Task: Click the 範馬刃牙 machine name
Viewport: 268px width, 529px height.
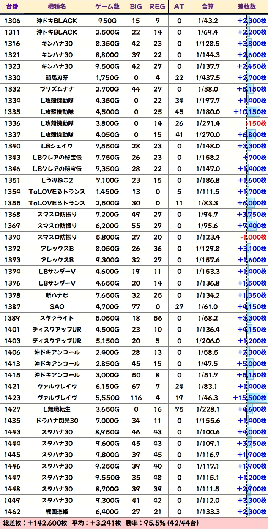Action: click(x=57, y=78)
